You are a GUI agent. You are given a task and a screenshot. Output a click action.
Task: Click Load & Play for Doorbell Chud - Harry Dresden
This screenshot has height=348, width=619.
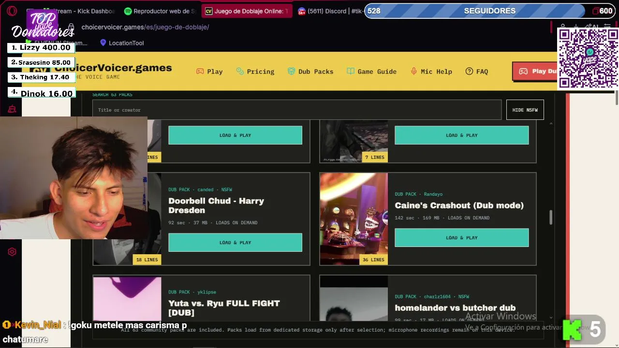pos(235,243)
